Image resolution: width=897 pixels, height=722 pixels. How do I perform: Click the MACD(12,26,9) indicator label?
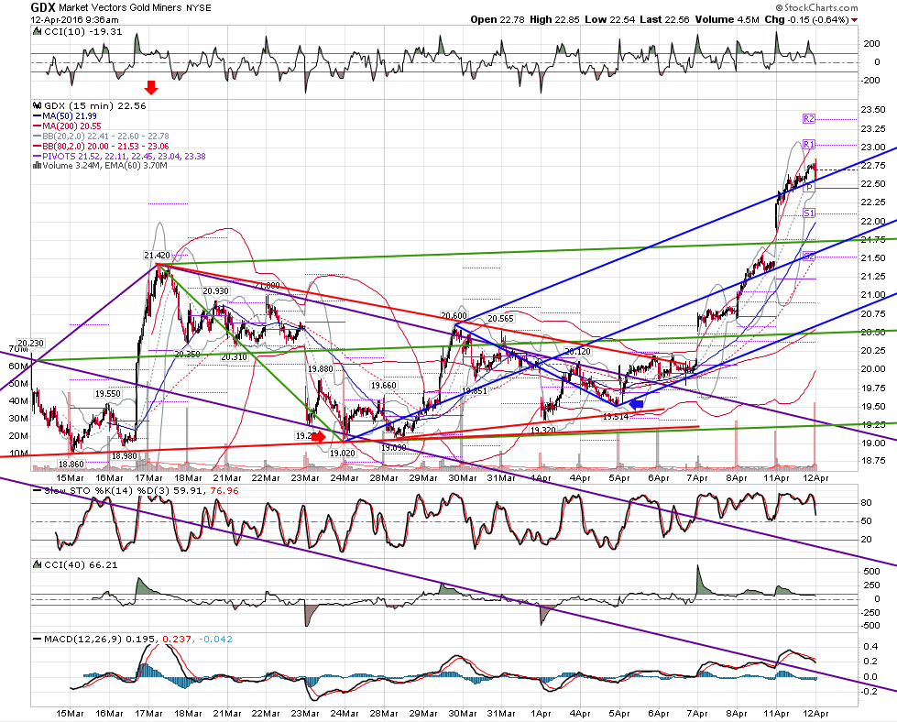pyautogui.click(x=83, y=640)
